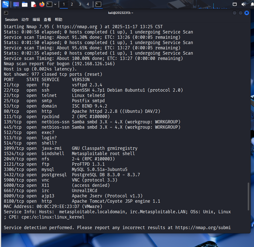Screen dimensions: 254x247
Task: Open the 查看 (View) menu
Action: coord(47,20)
